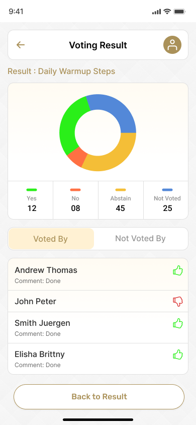This screenshot has width=196, height=425.
Task: Select the orange No legend swatch
Action: pos(75,190)
